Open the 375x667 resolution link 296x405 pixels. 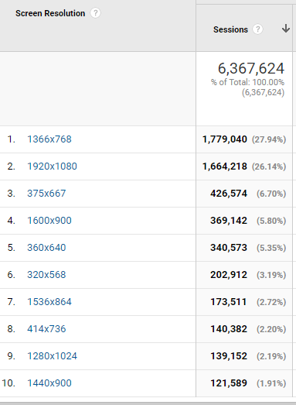(46, 194)
